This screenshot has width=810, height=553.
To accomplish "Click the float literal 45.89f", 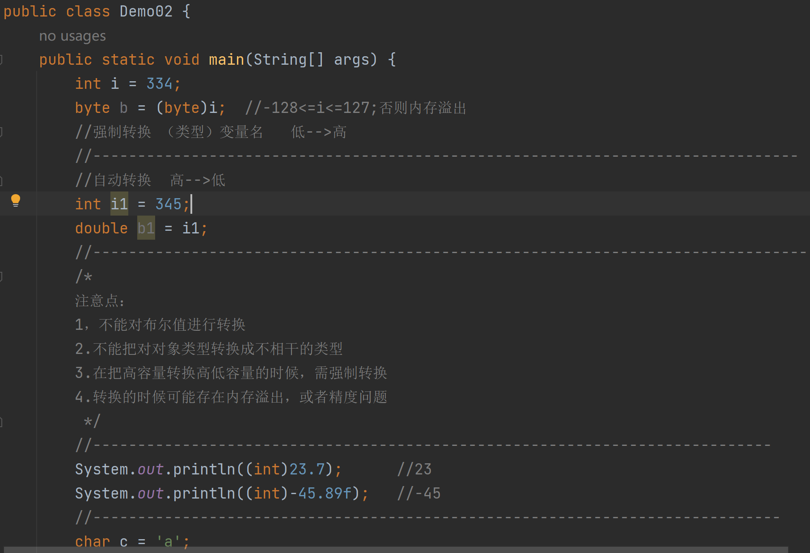I will pyautogui.click(x=325, y=493).
